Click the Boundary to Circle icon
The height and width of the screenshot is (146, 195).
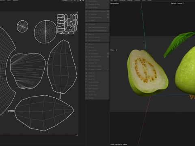pyautogui.click(x=87, y=66)
